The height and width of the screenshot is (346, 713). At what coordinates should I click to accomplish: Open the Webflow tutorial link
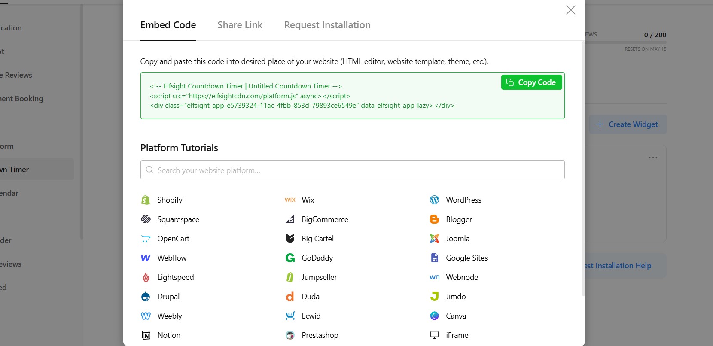pyautogui.click(x=172, y=258)
